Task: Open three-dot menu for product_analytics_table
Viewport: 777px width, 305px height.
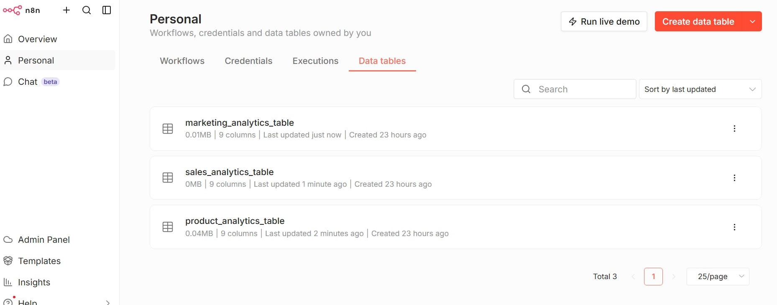Action: pos(734,227)
